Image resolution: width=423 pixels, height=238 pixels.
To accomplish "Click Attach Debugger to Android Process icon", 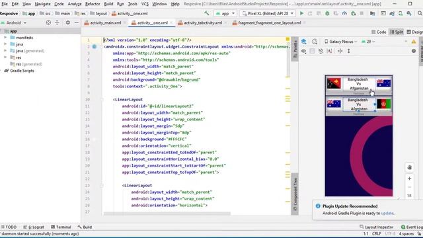I will point(354,13).
